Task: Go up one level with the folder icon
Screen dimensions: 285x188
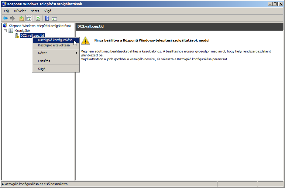Action: 22,18
